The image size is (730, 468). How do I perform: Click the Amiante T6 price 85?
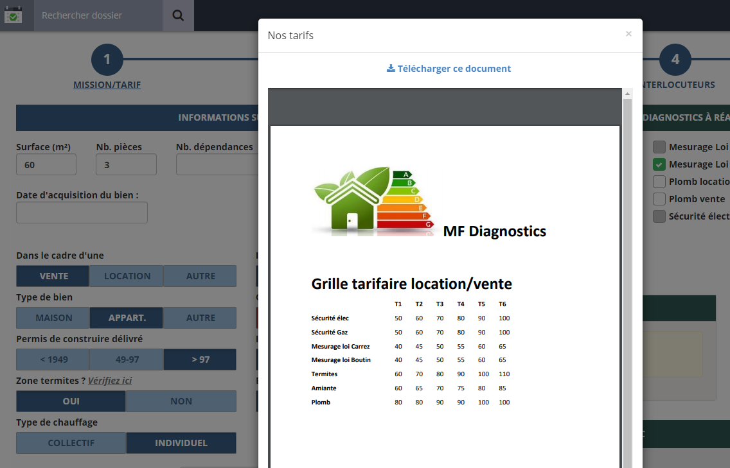503,388
